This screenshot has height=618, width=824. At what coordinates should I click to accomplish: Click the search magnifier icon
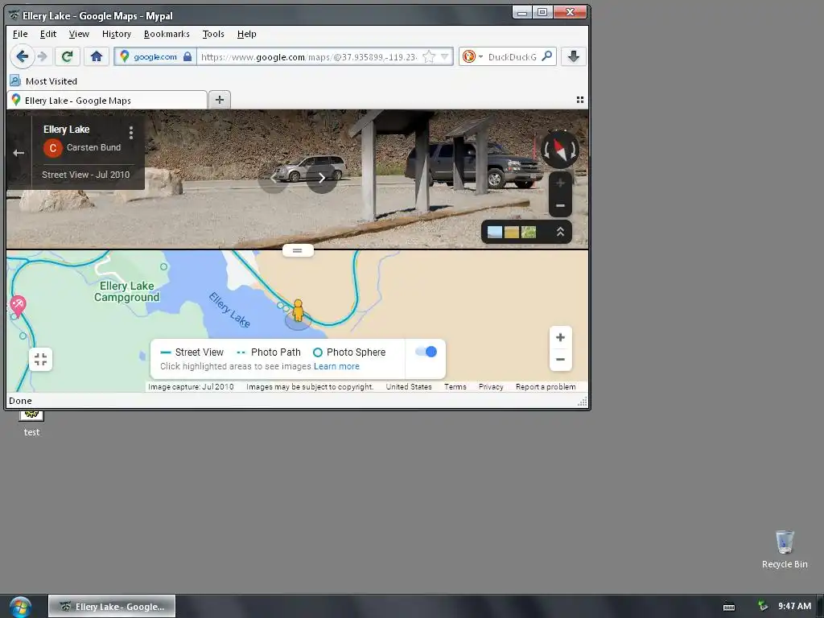(x=547, y=56)
